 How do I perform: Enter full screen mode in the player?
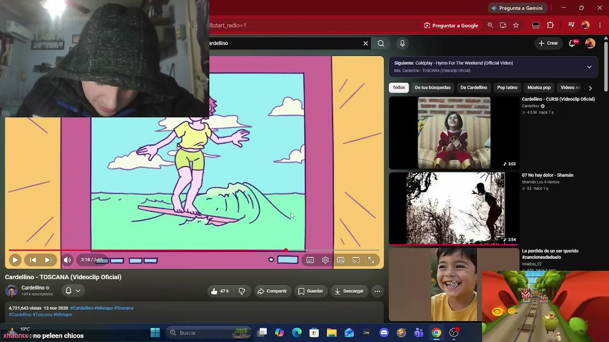[371, 260]
